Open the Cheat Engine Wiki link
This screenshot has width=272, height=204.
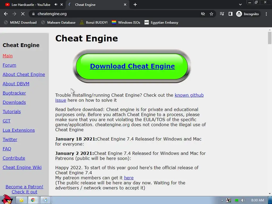pos(22,167)
